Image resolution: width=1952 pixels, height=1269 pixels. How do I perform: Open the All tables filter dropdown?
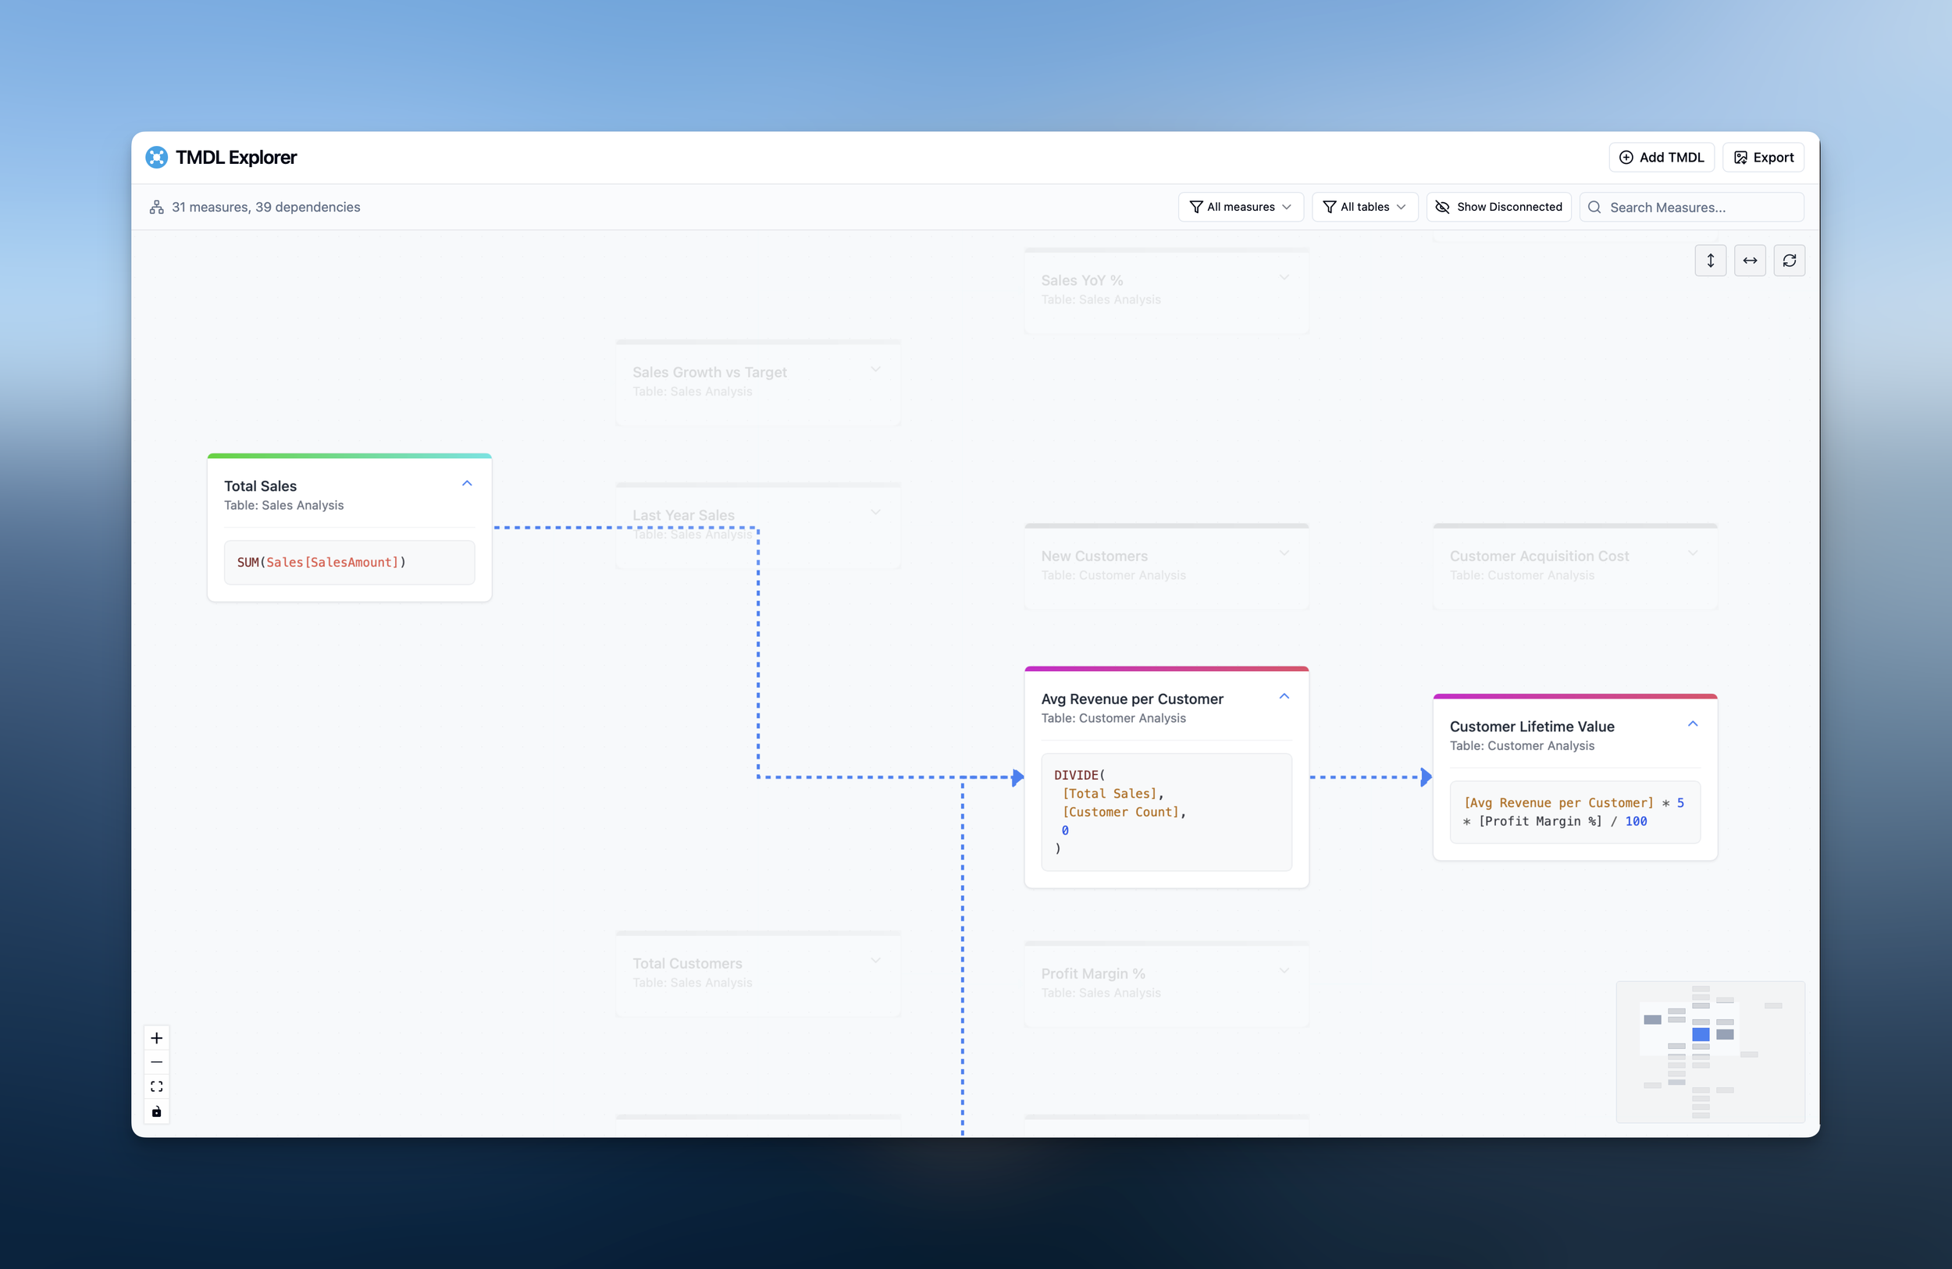[1364, 208]
